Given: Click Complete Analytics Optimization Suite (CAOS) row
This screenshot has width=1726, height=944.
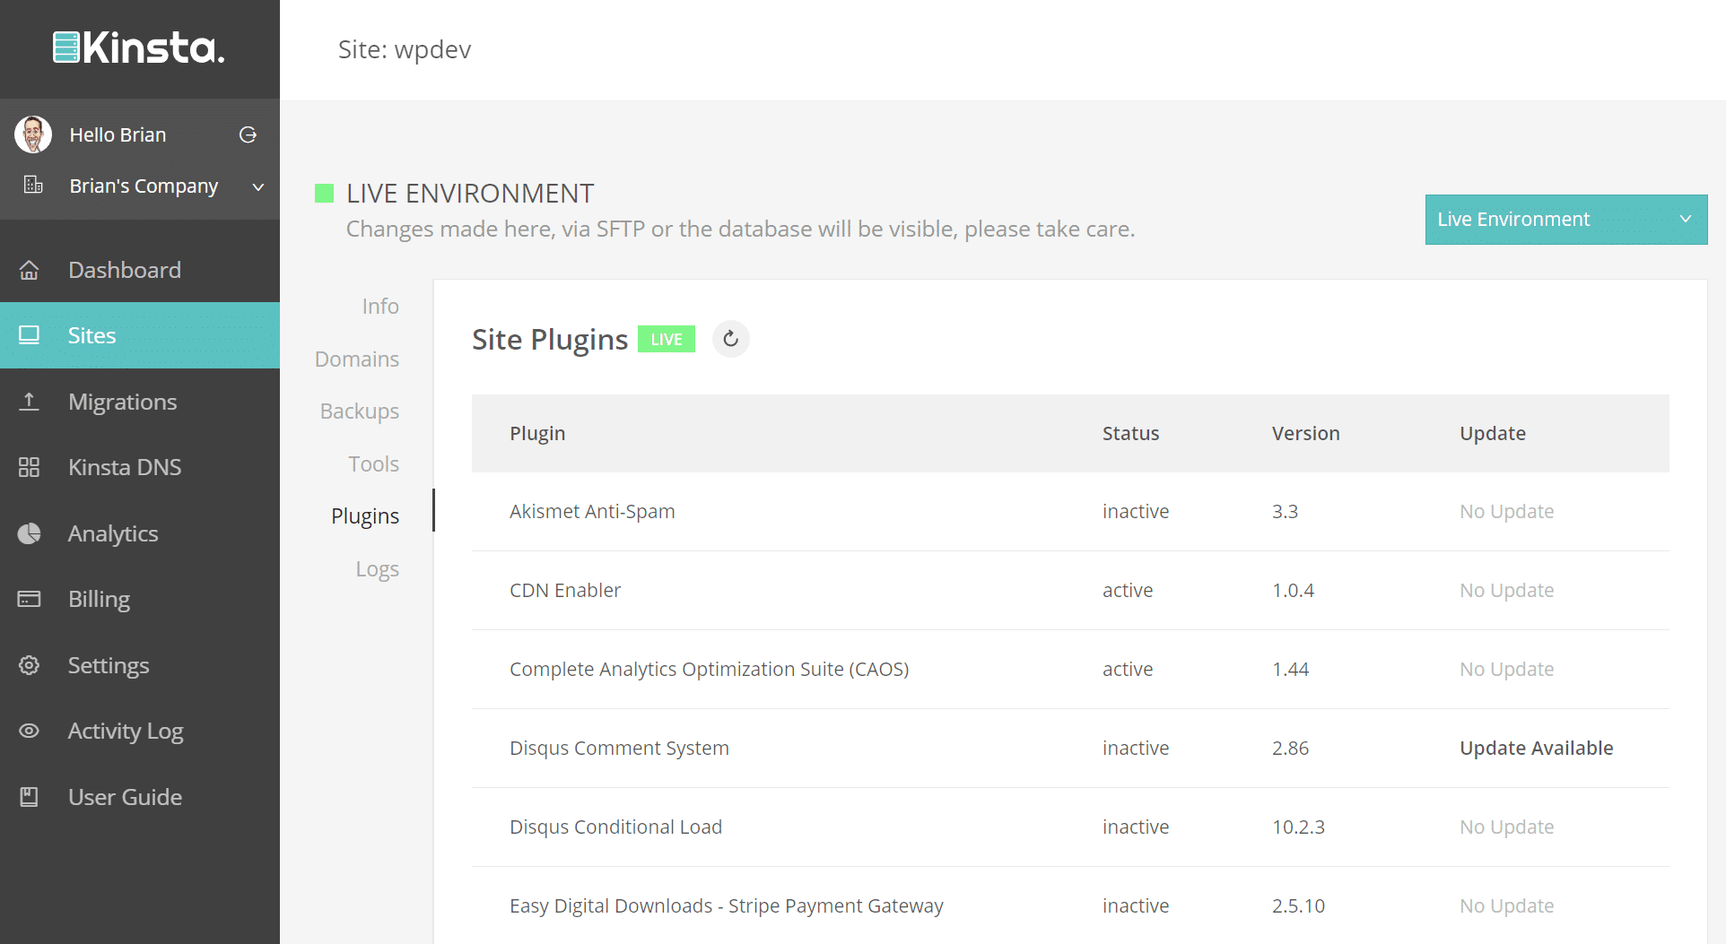Looking at the screenshot, I should [x=1070, y=669].
